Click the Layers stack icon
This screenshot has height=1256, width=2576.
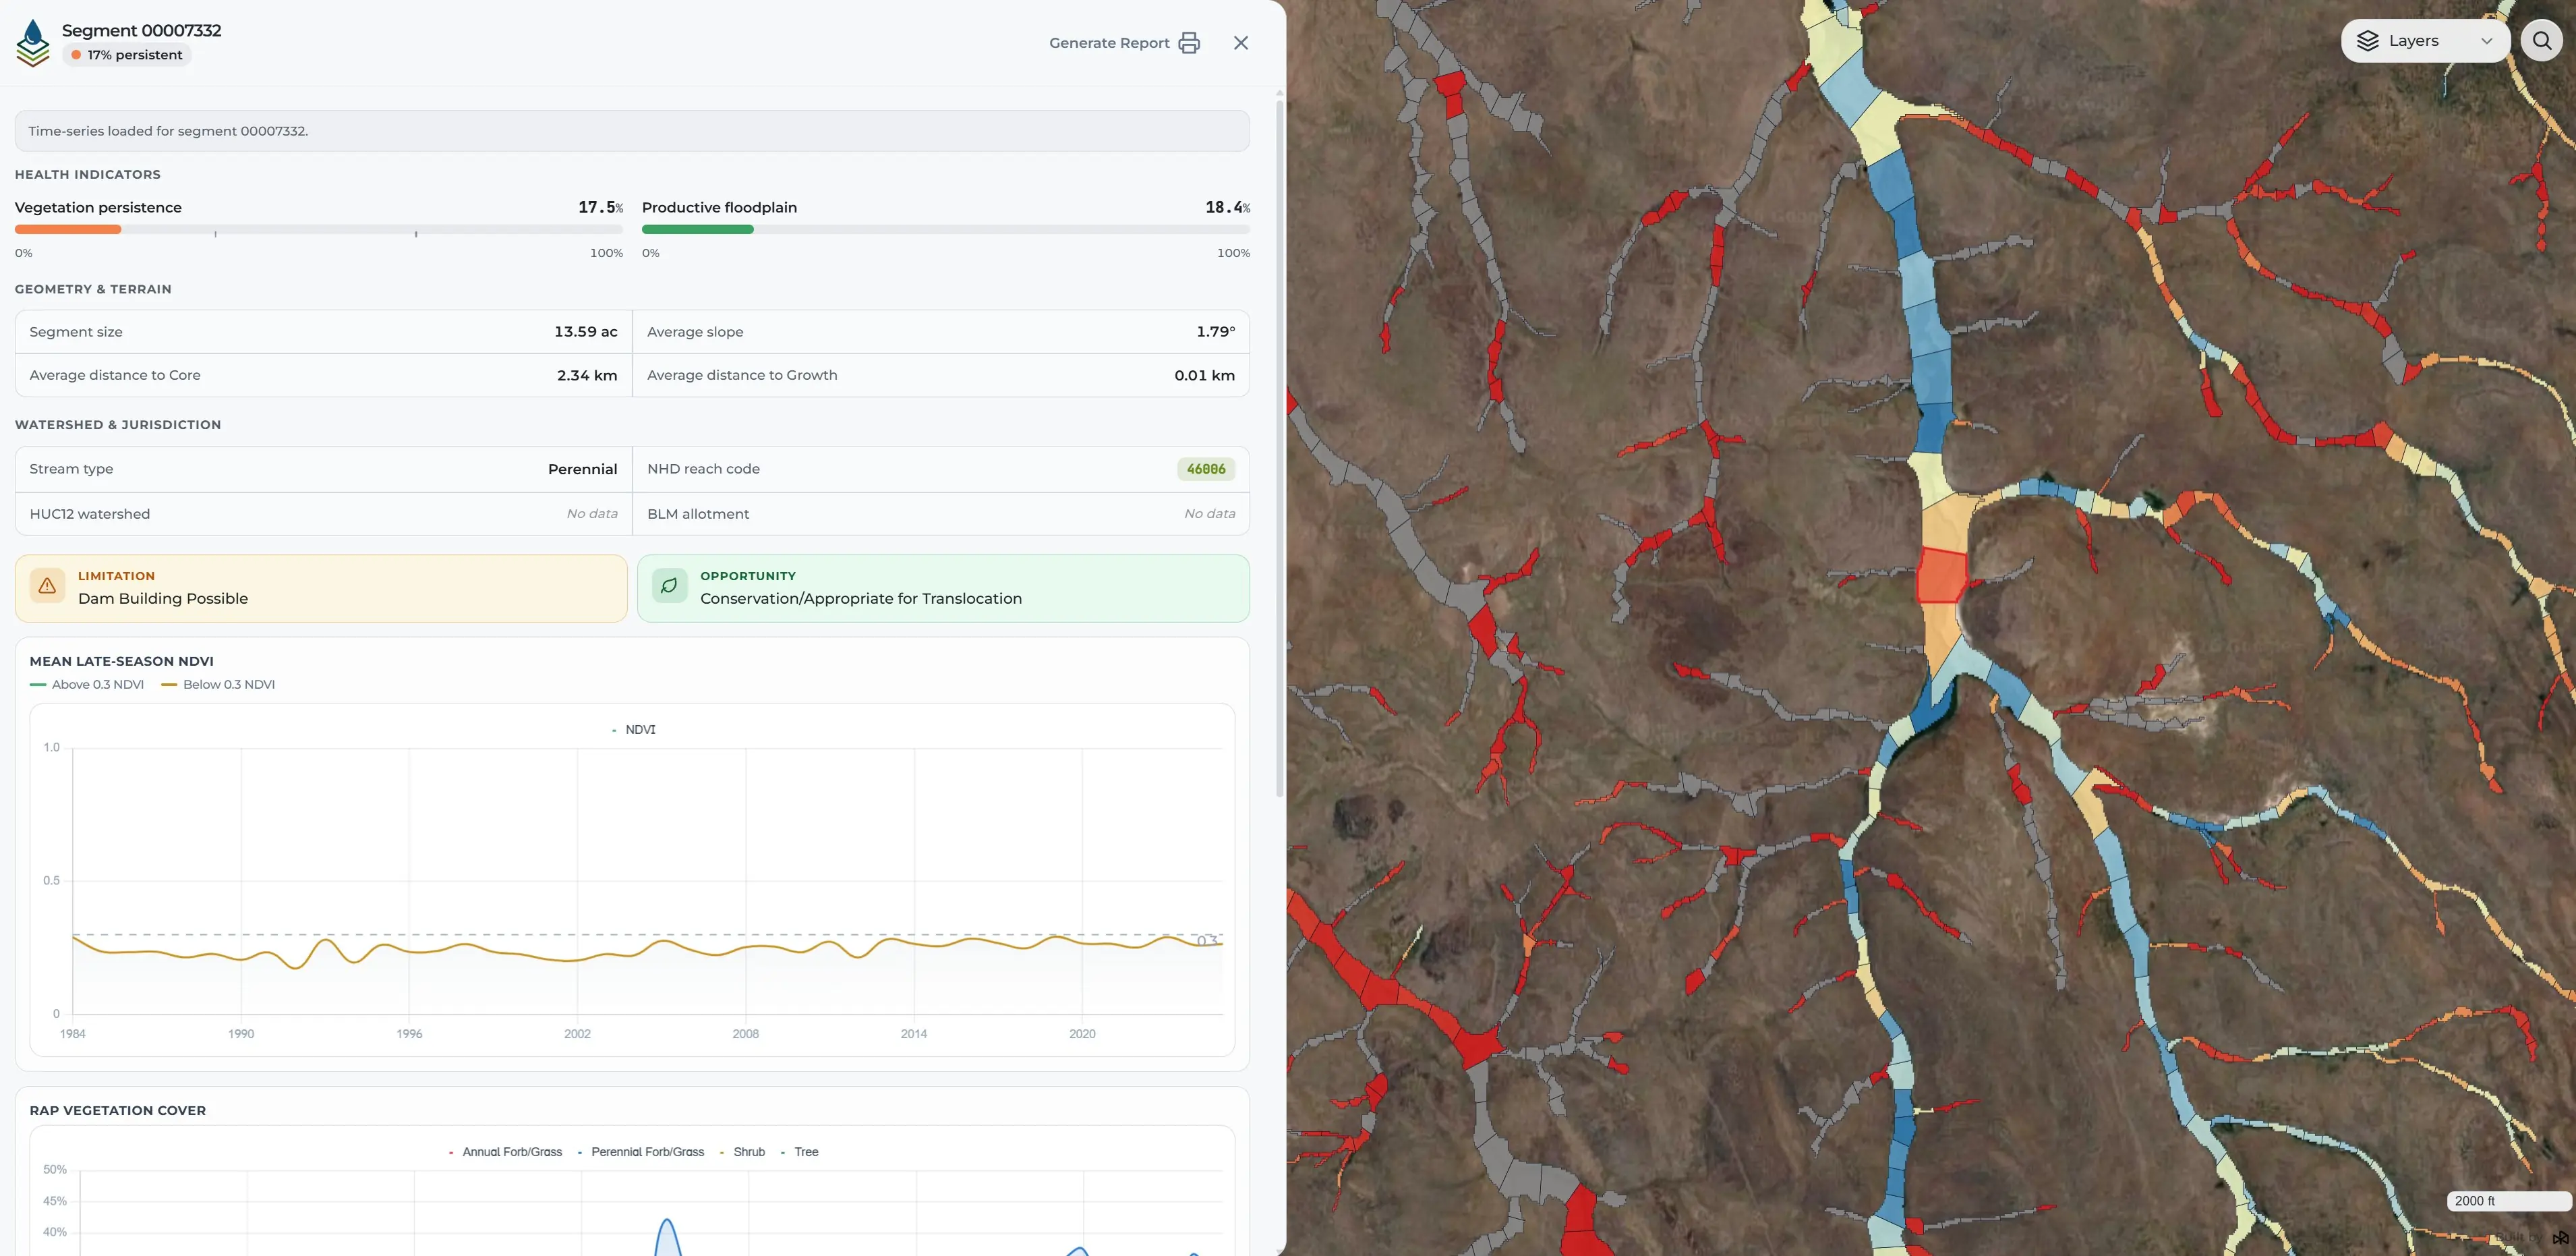click(2368, 41)
